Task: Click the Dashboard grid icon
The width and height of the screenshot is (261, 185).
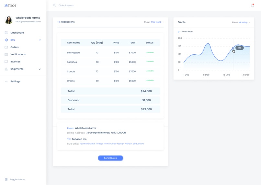Action: 6,33
